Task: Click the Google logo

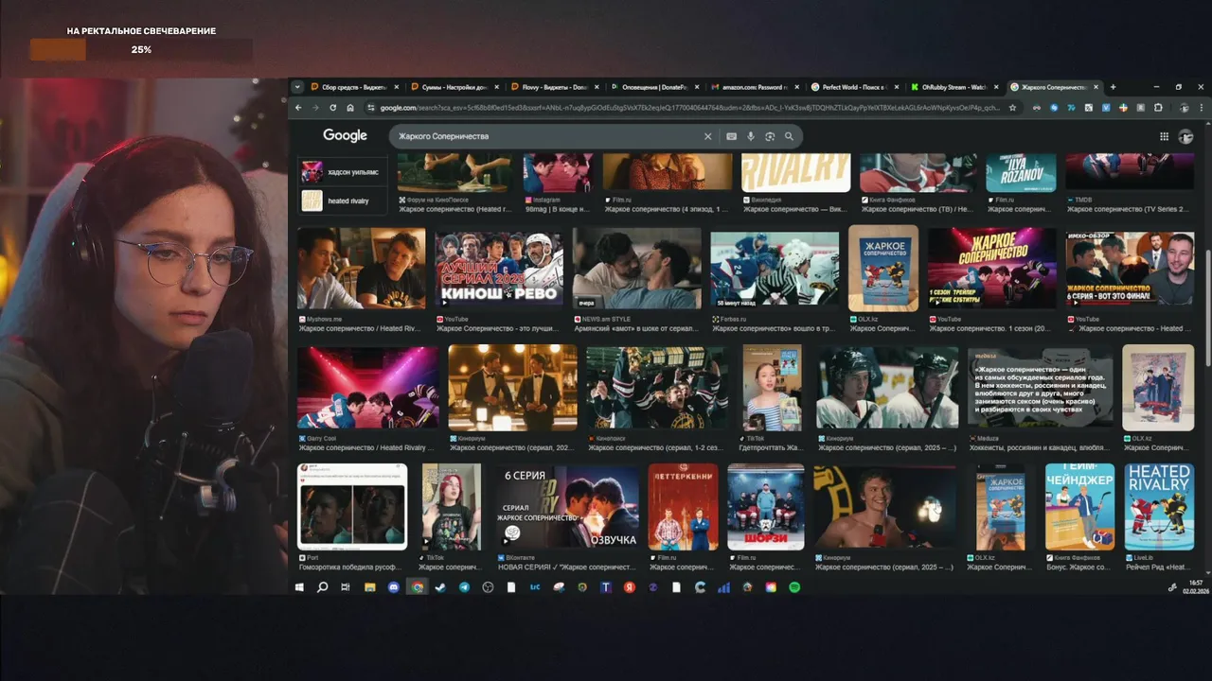Action: pos(345,135)
